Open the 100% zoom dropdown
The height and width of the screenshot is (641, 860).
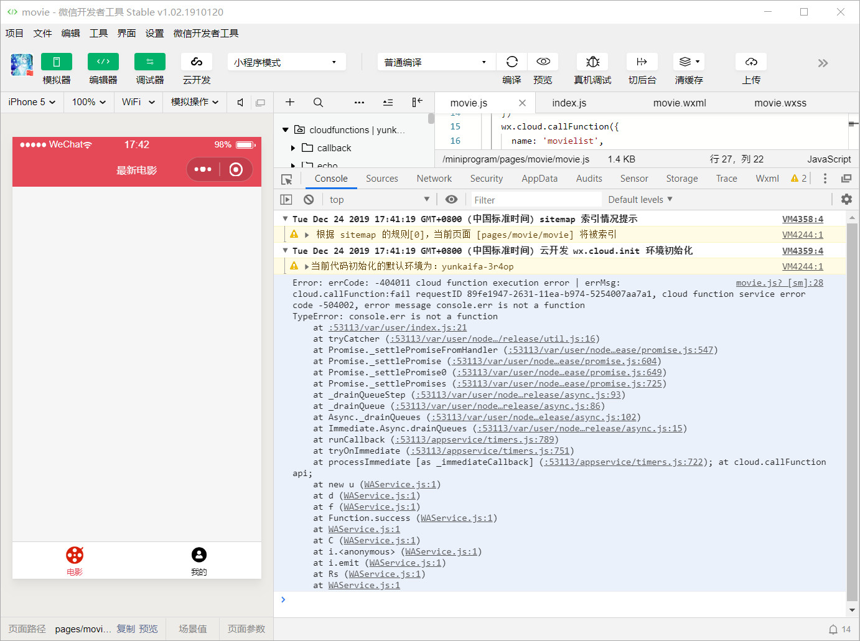pos(89,102)
